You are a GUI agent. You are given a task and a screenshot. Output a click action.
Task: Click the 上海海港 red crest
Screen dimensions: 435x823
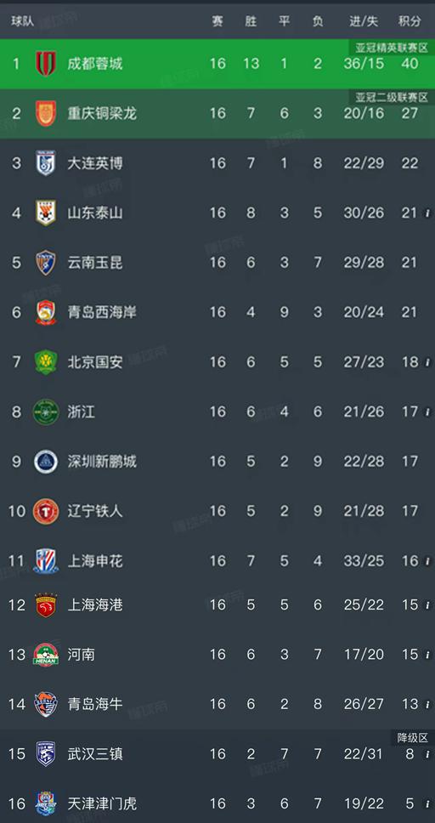pyautogui.click(x=46, y=604)
